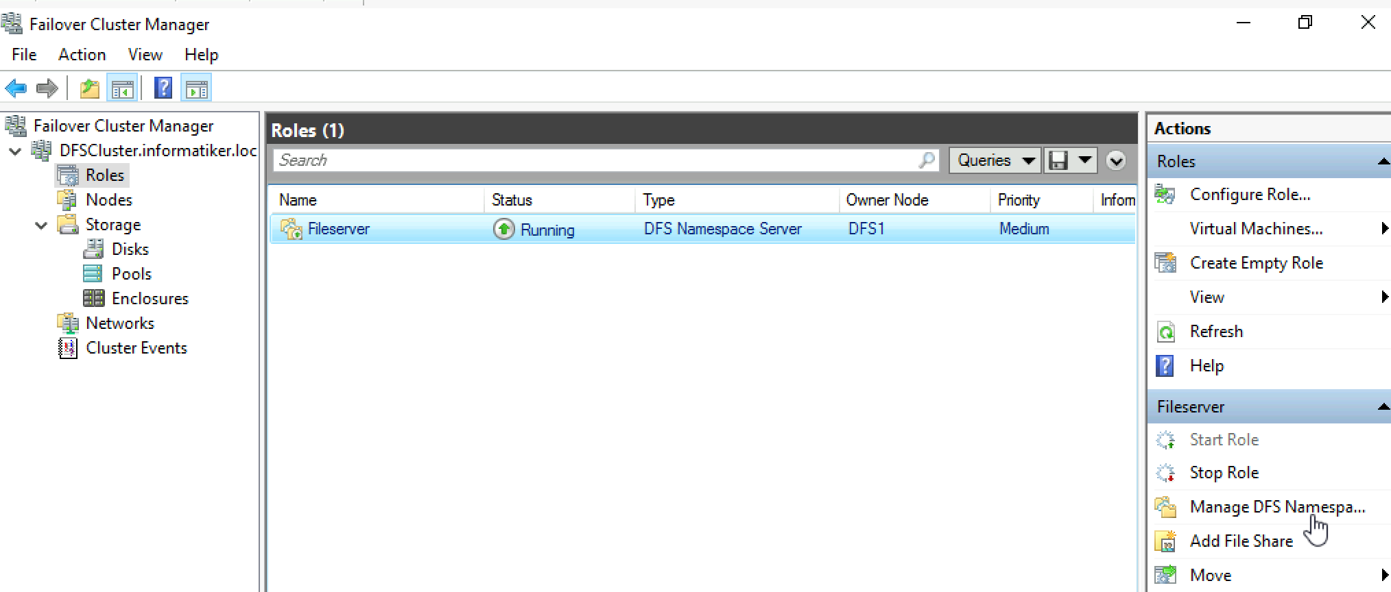Click the Cluster Events icon in tree
Screen dimensions: 1391x592
click(68, 348)
